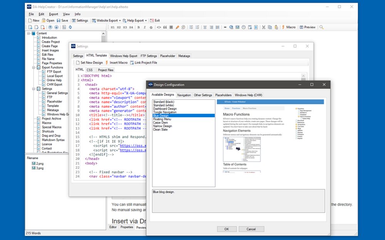Switch to FTP Settings tab
Screen dimensions: 385x240
point(149,56)
